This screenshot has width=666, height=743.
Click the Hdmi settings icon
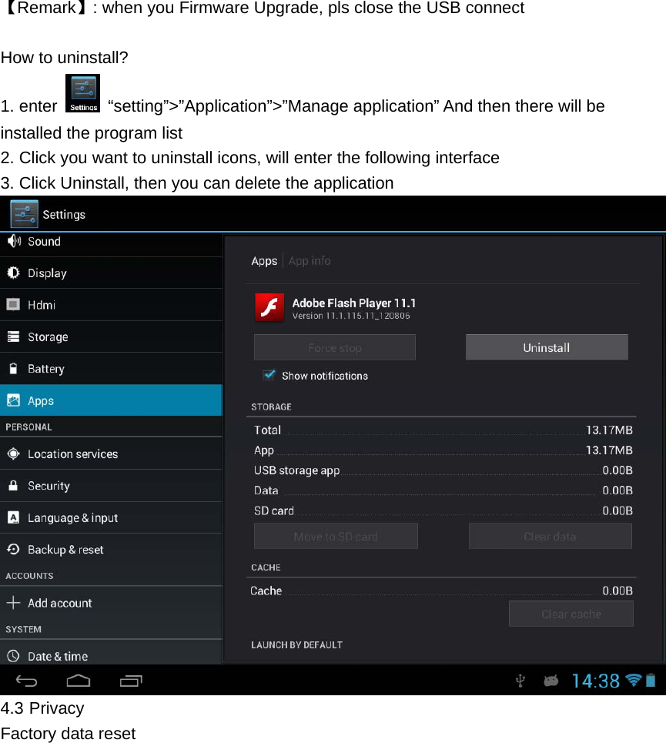(13, 304)
